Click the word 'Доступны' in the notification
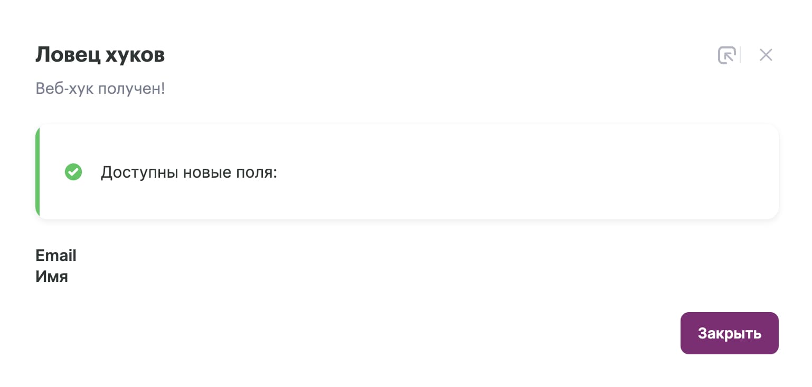 pyautogui.click(x=139, y=173)
